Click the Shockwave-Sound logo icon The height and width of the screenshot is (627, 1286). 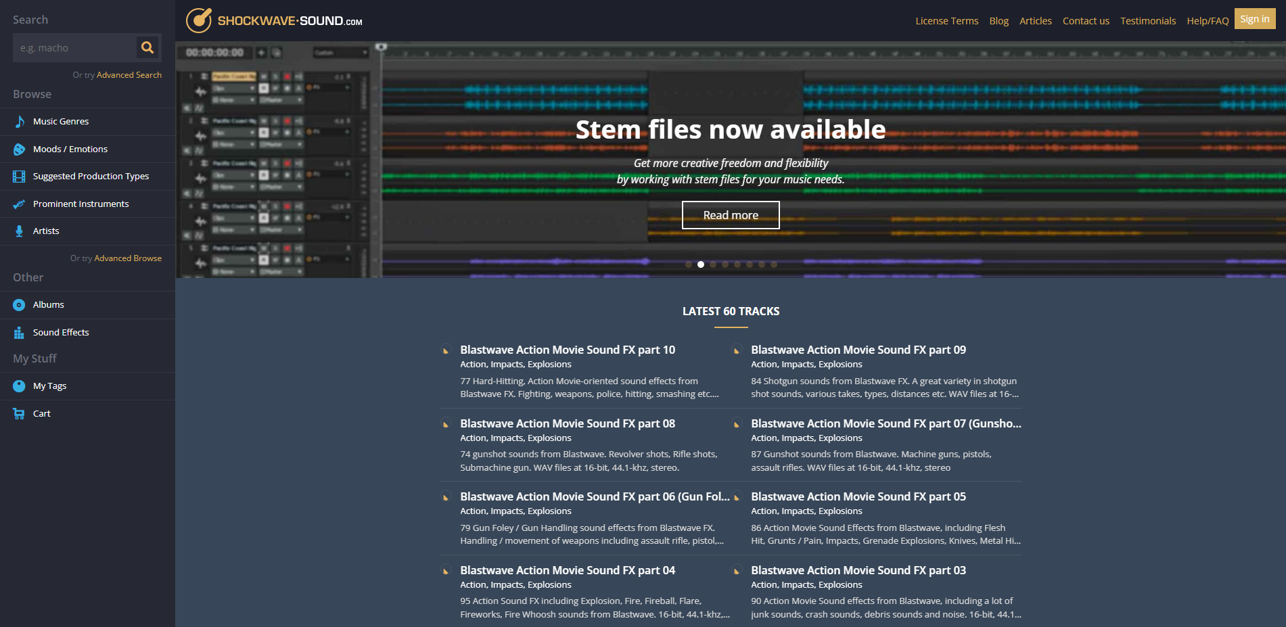[x=199, y=20]
